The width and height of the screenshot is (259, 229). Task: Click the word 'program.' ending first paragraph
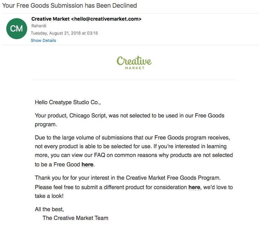point(46,124)
